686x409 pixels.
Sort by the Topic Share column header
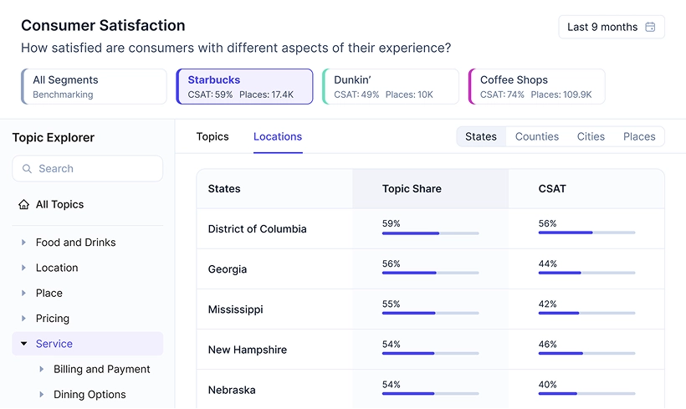point(412,189)
